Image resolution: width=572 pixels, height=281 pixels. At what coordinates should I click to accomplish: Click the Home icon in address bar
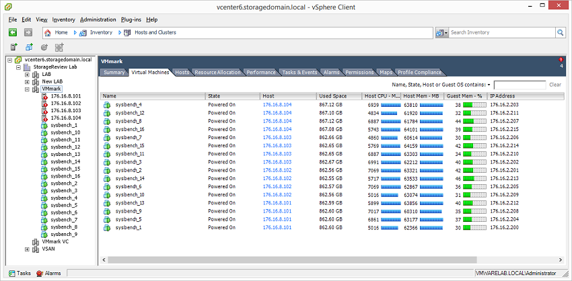point(47,32)
